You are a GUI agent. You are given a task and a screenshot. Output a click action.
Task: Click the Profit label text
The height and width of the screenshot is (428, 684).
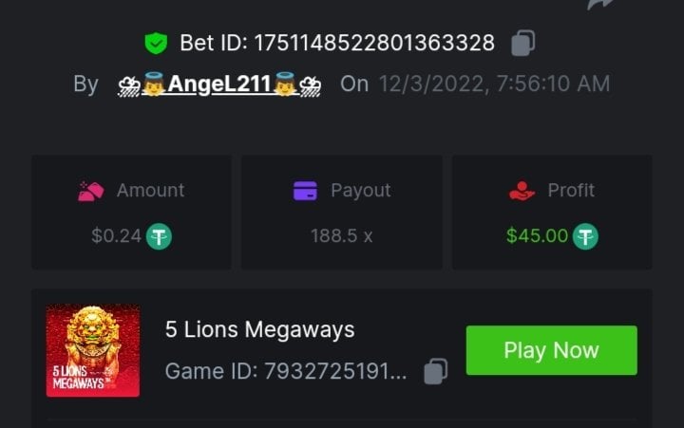coord(571,191)
